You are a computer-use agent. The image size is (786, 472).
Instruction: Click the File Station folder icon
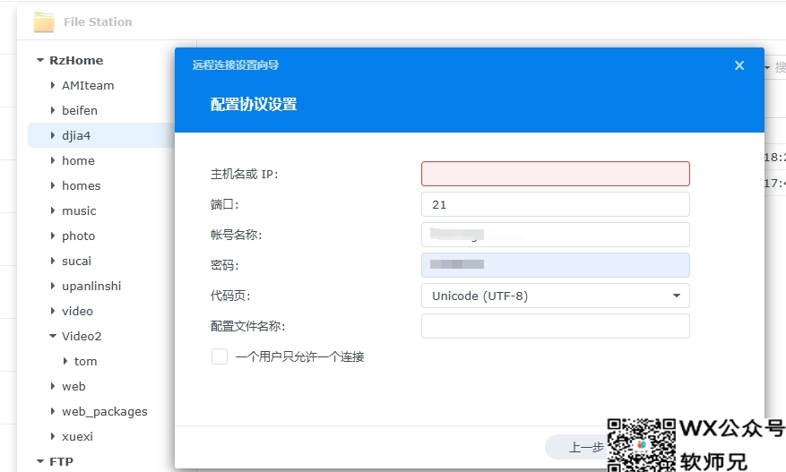[x=44, y=22]
